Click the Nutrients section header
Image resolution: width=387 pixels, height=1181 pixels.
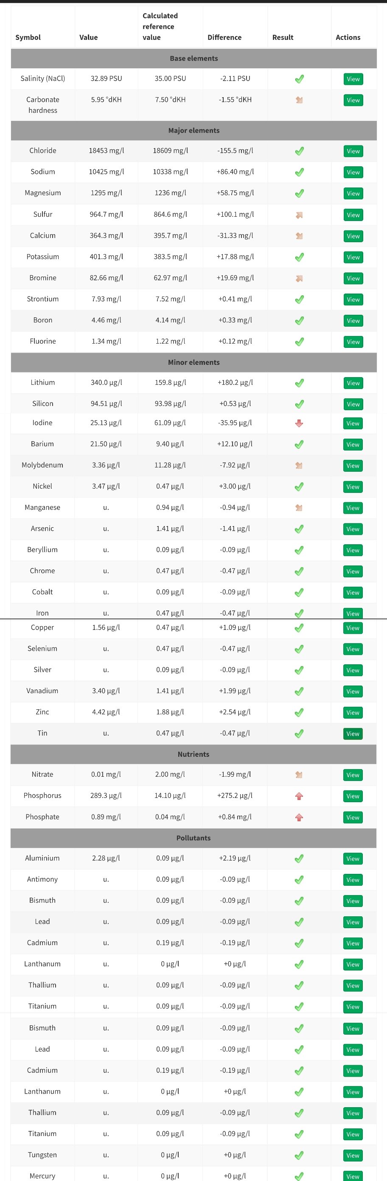(193, 754)
